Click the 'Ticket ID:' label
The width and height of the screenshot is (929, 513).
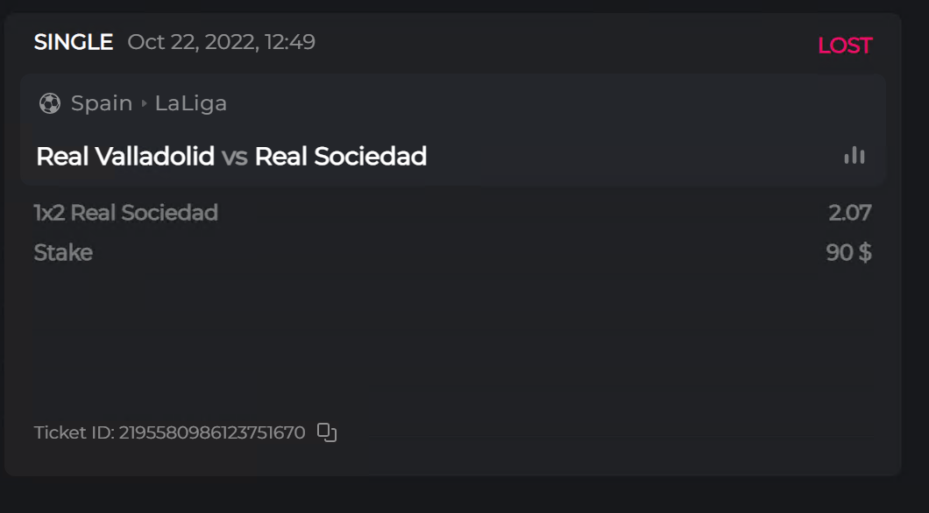[x=74, y=432]
